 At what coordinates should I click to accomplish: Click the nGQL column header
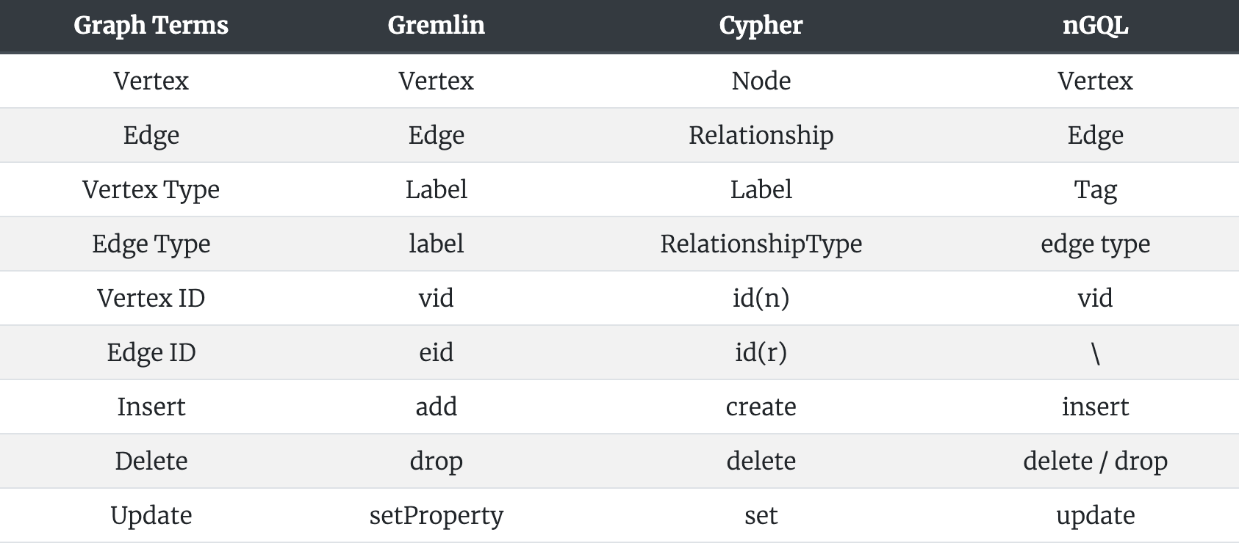click(1095, 26)
